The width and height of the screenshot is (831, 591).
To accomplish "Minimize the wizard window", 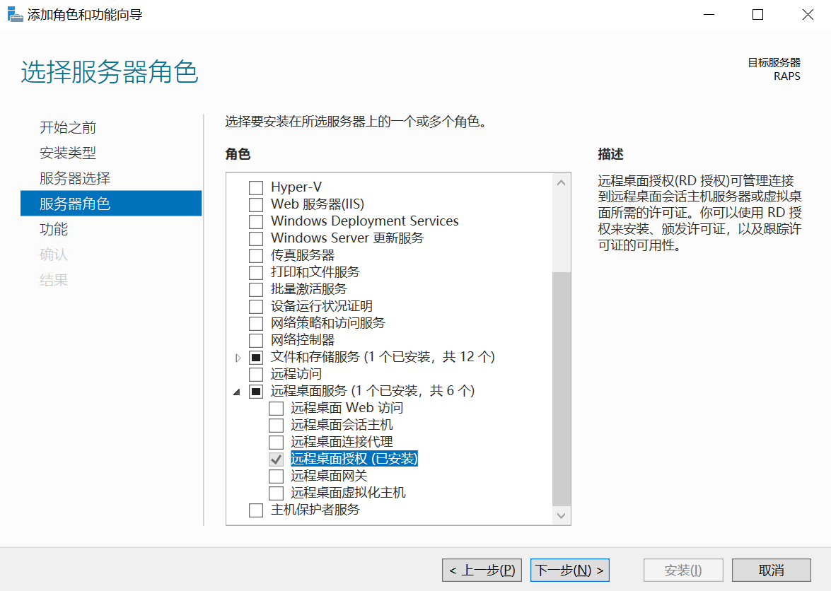I will pos(709,15).
